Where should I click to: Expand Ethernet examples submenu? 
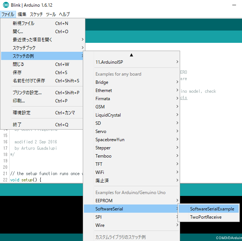(x=132, y=91)
